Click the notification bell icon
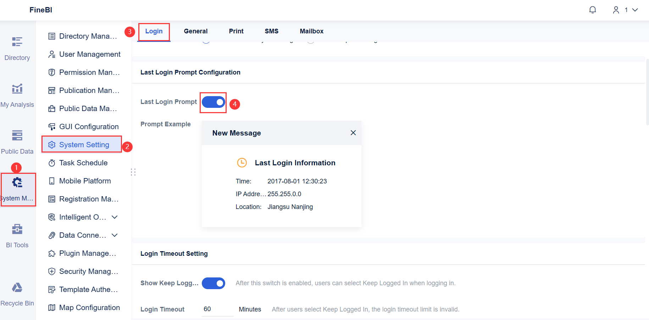Viewport: 649px width, 320px height. point(593,10)
